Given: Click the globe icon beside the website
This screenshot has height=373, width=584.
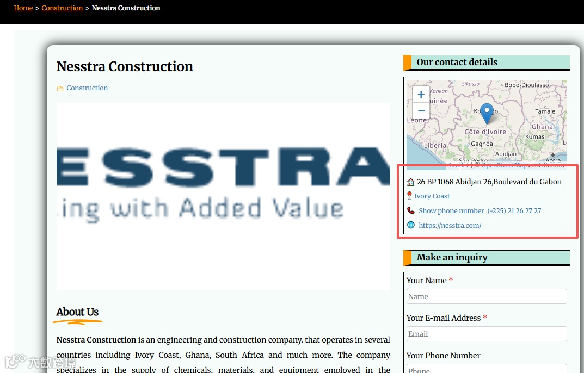Looking at the screenshot, I should (x=411, y=225).
